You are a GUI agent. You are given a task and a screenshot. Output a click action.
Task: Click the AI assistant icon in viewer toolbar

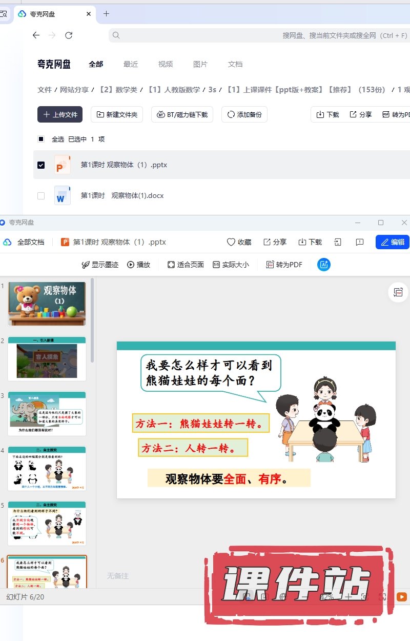[324, 265]
